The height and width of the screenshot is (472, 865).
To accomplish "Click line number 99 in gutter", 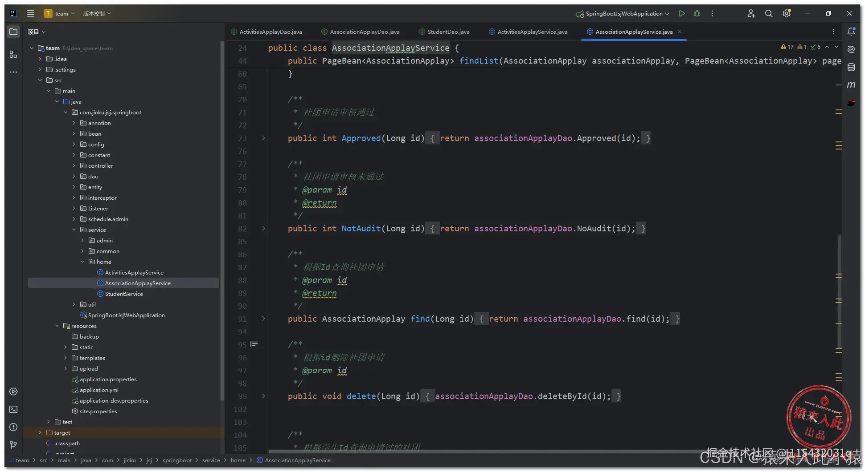I will pyautogui.click(x=242, y=396).
